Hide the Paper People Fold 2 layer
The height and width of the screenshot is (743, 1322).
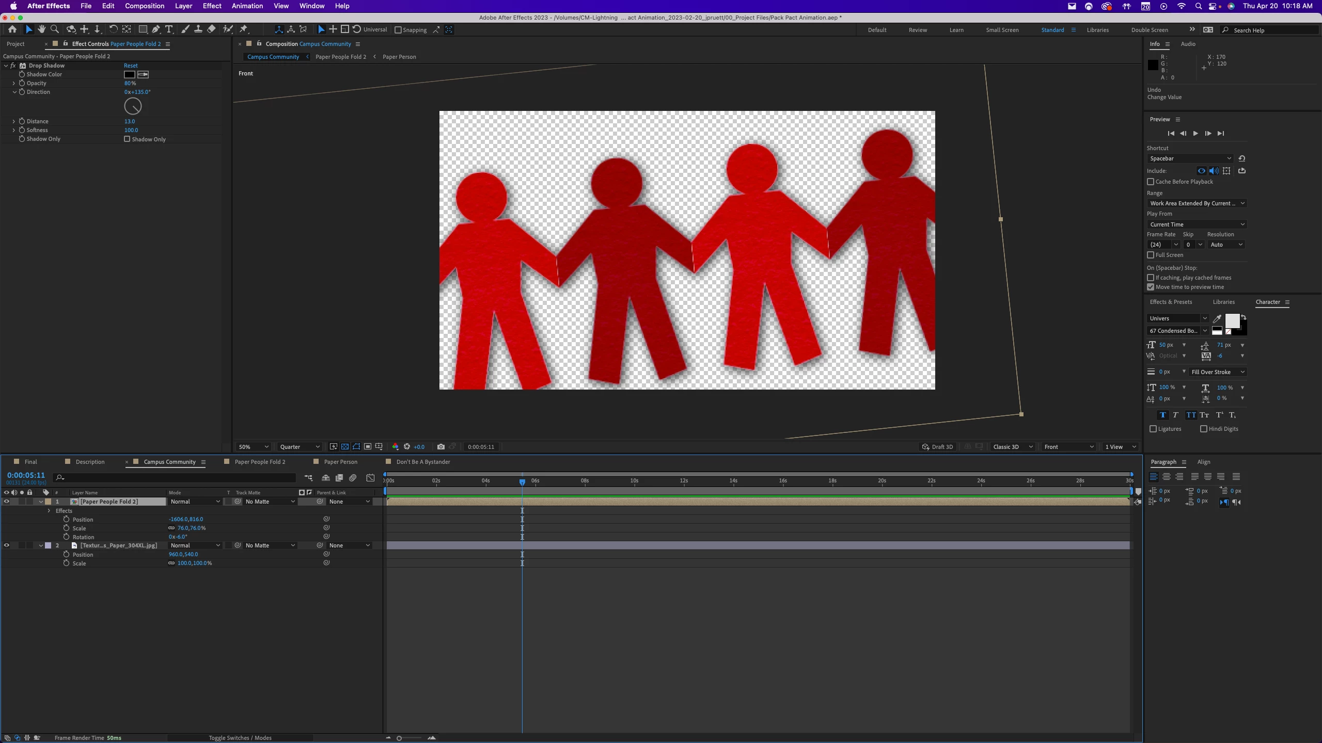point(7,502)
